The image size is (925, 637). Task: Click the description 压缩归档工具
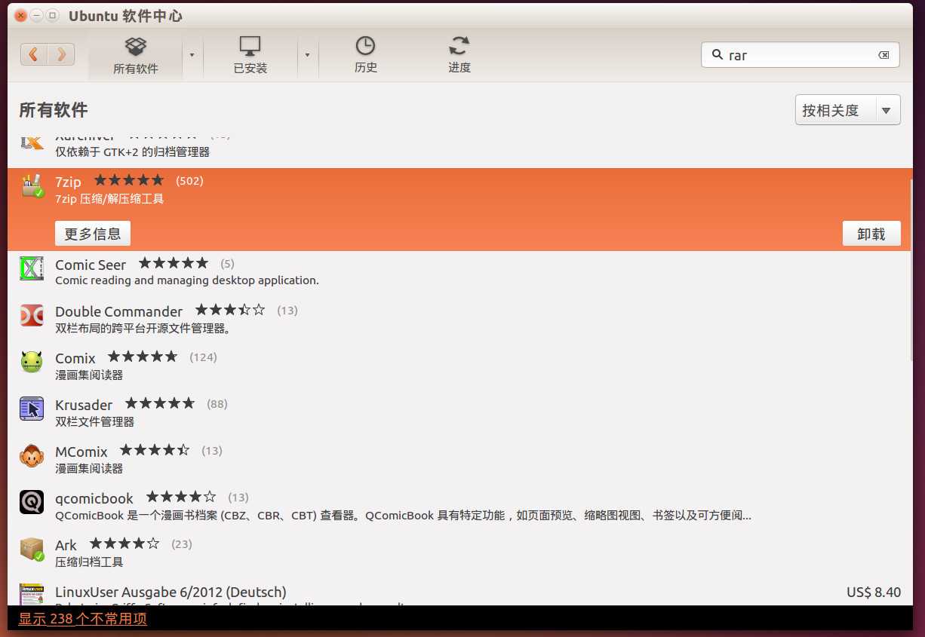coord(89,562)
